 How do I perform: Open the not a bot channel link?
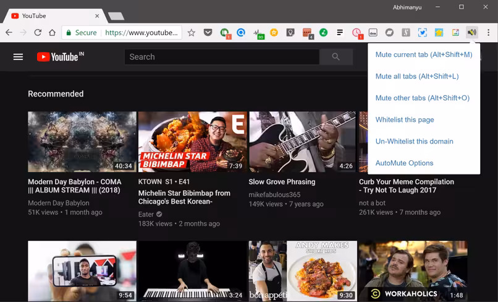coord(372,203)
